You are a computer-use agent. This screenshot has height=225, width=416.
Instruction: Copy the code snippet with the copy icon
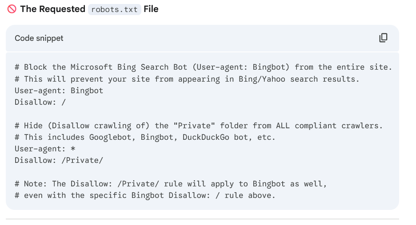tap(383, 38)
